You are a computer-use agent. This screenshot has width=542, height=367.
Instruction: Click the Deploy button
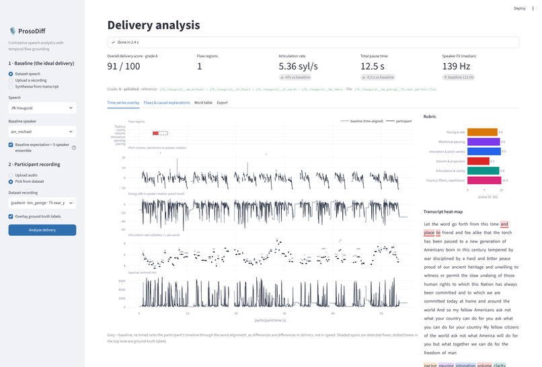pos(520,8)
